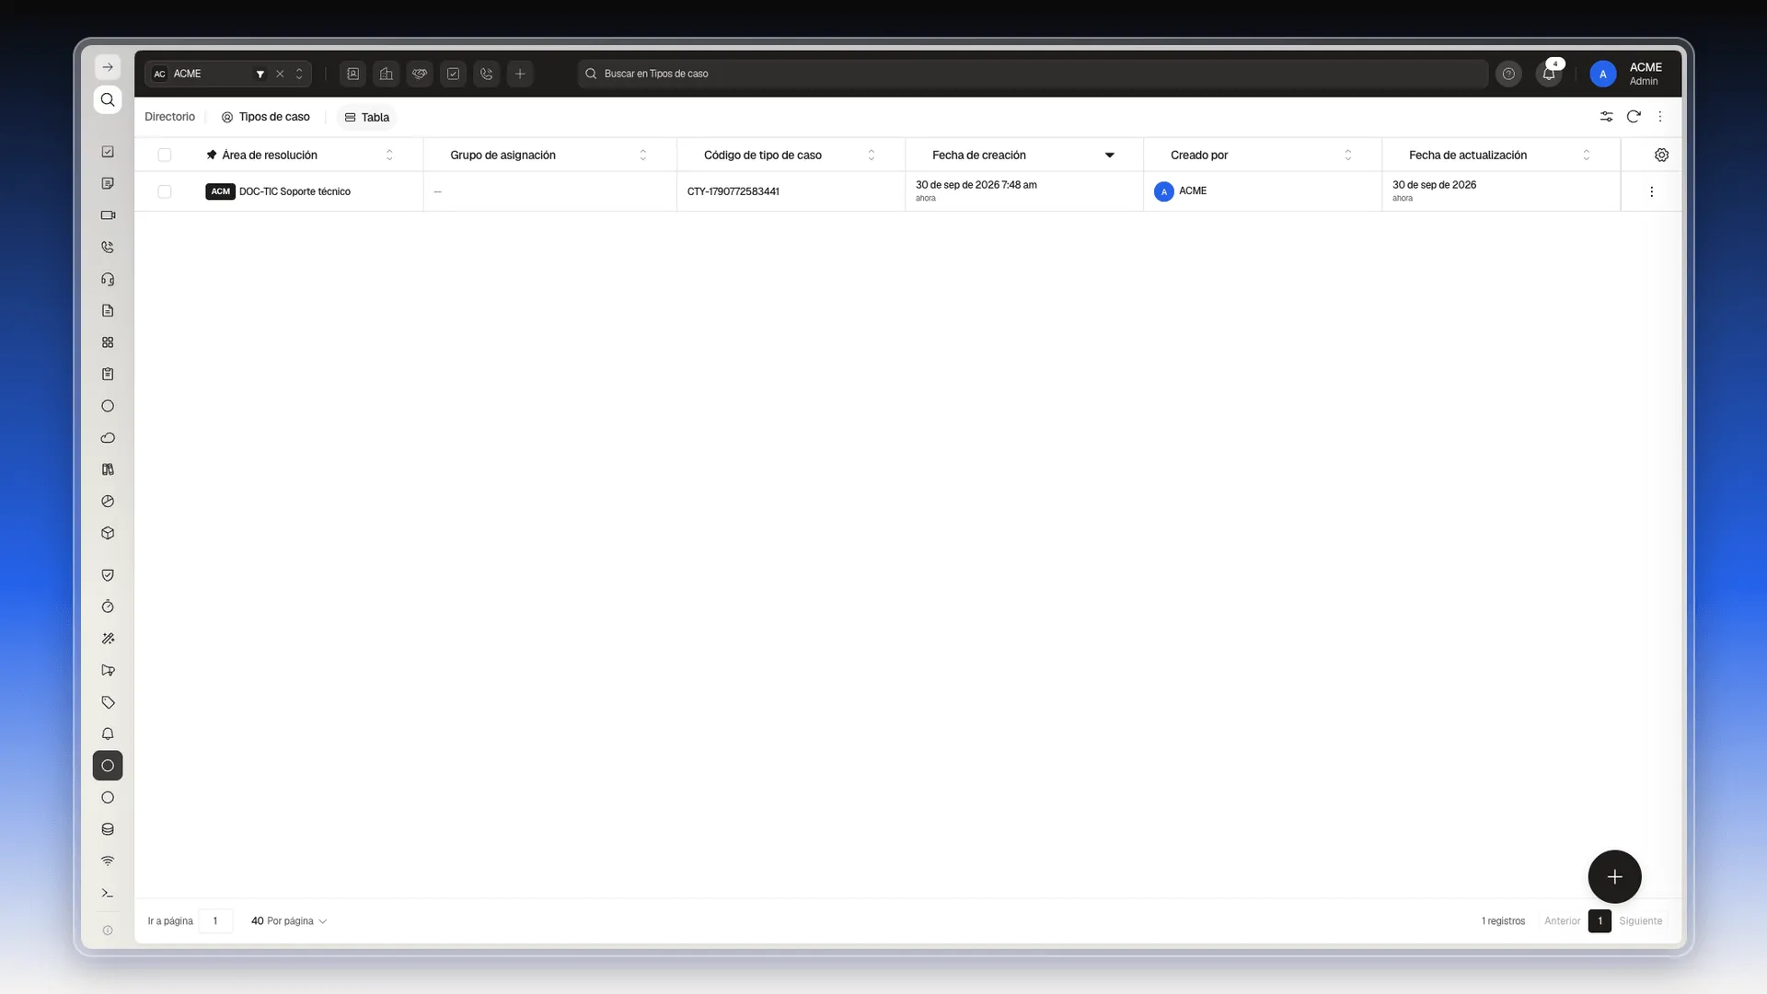Open the filter sliders icon
The height and width of the screenshot is (994, 1767).
point(1606,117)
